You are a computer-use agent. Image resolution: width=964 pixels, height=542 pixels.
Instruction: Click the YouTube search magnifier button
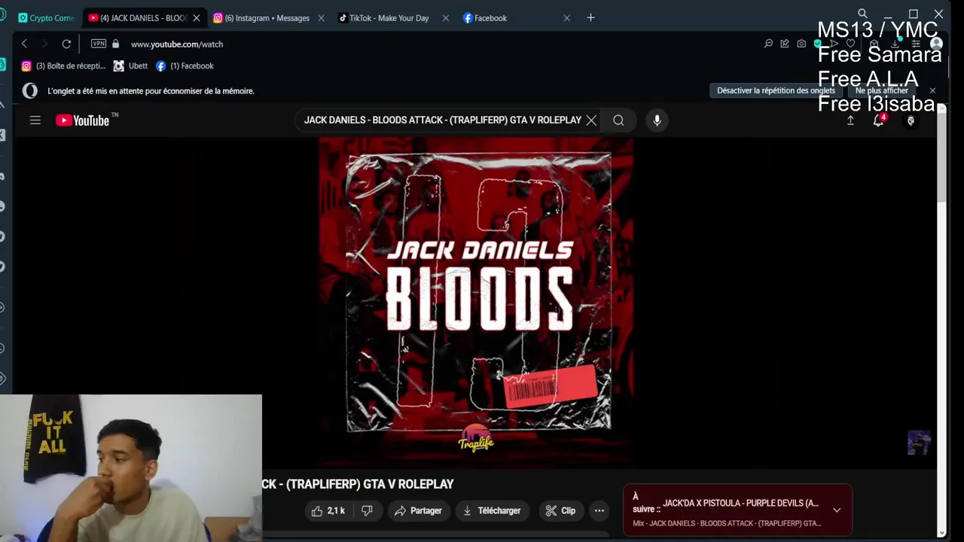point(618,120)
